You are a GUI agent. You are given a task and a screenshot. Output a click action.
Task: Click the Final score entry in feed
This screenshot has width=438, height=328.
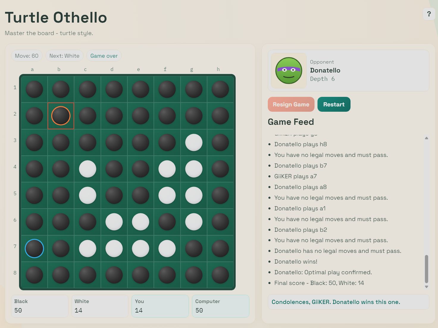point(319,283)
